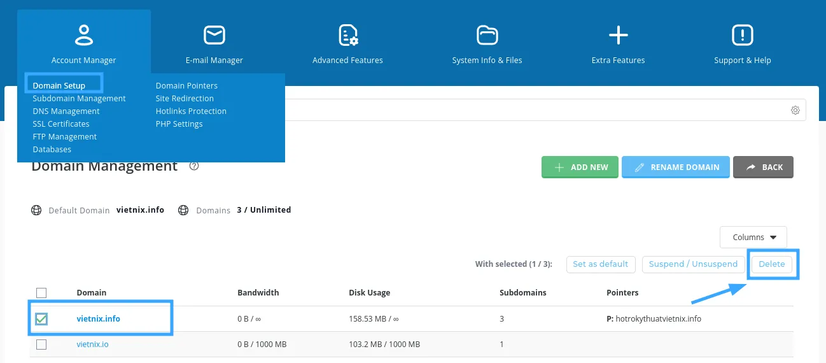Screen dimensions: 826x363
Task: Open the Extra Features plus icon
Action: click(x=619, y=35)
